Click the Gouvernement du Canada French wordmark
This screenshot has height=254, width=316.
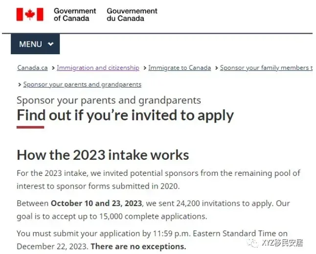click(132, 15)
